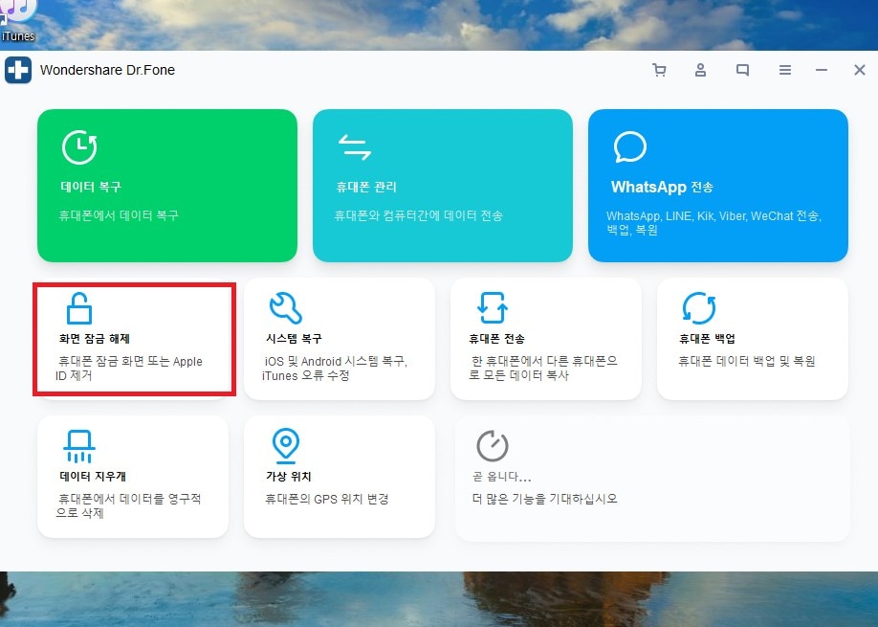Click the data recovery clock icon
The width and height of the screenshot is (878, 627).
pyautogui.click(x=79, y=147)
